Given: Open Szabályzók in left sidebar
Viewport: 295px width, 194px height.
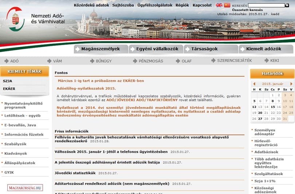Looking at the screenshot, I should [15, 144].
